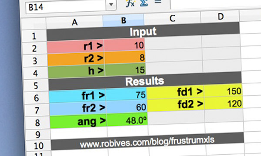Screen dimensions: 261x156
Task: Select row 7 header
Action: [x=37, y=110]
